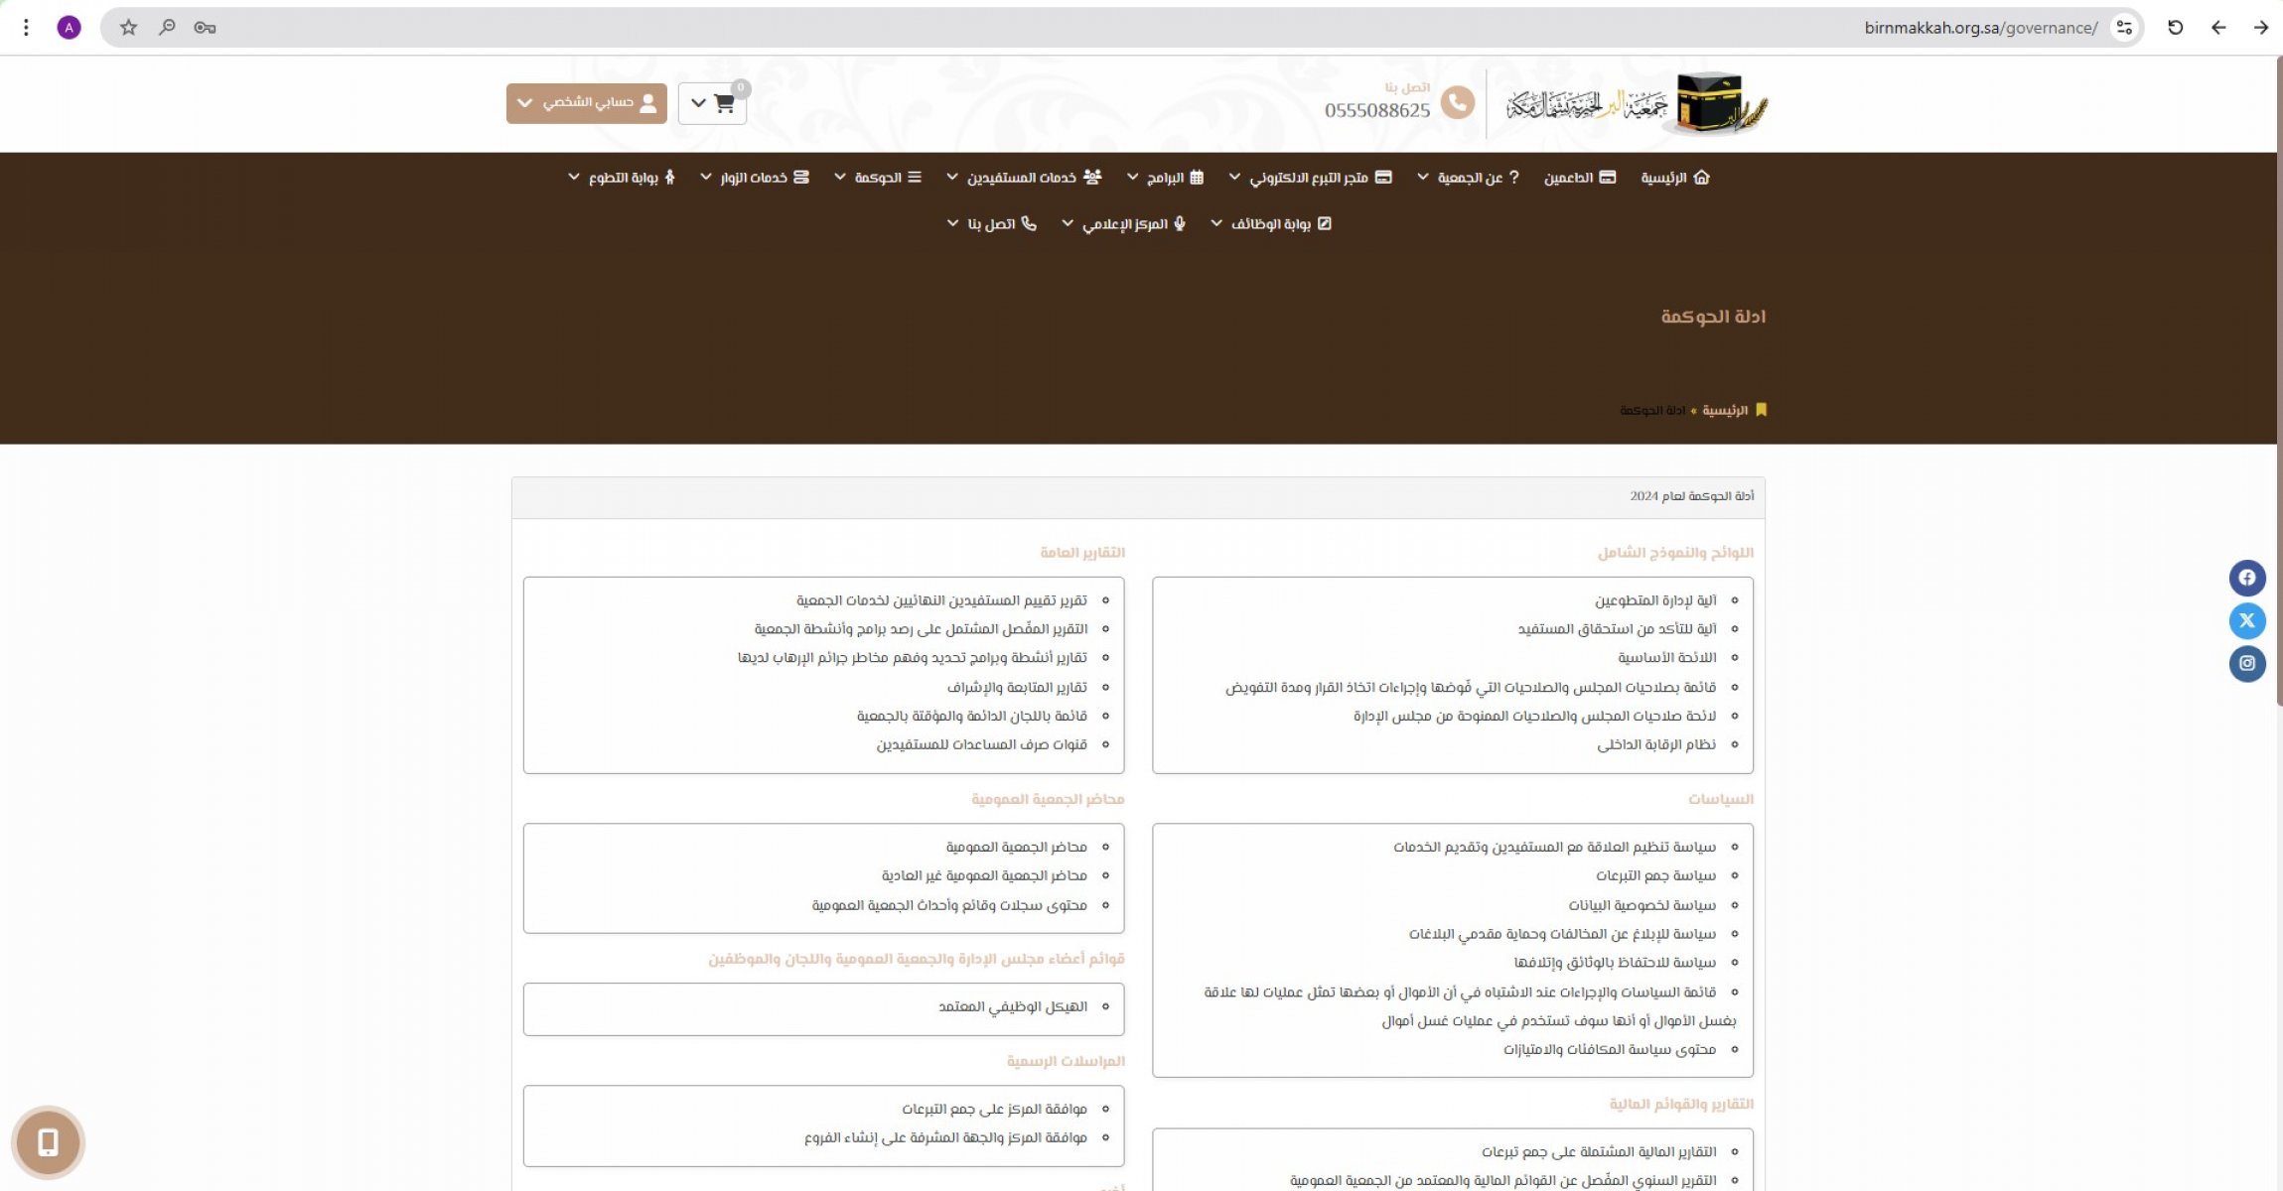
Task: Click the الرئيسية breadcrumb link
Action: coord(1725,411)
